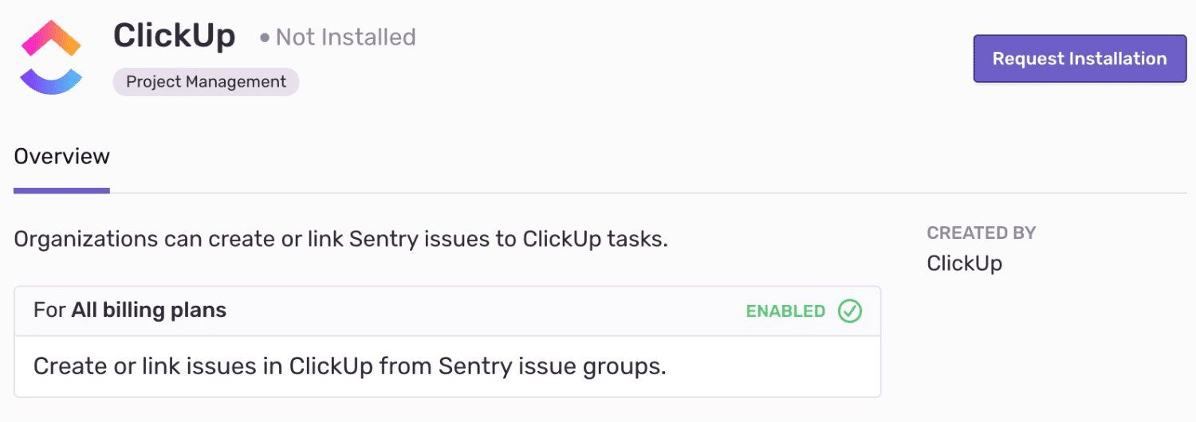
Task: Click the Not Installed status text
Action: pos(345,37)
